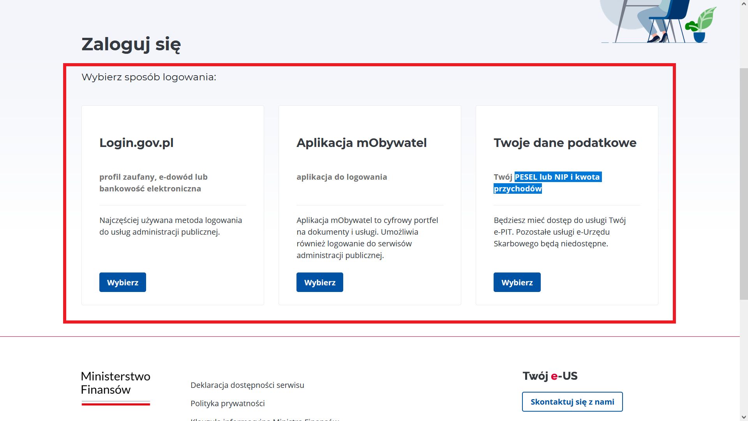Click the Twój e-US logo
The height and width of the screenshot is (421, 748).
[550, 375]
